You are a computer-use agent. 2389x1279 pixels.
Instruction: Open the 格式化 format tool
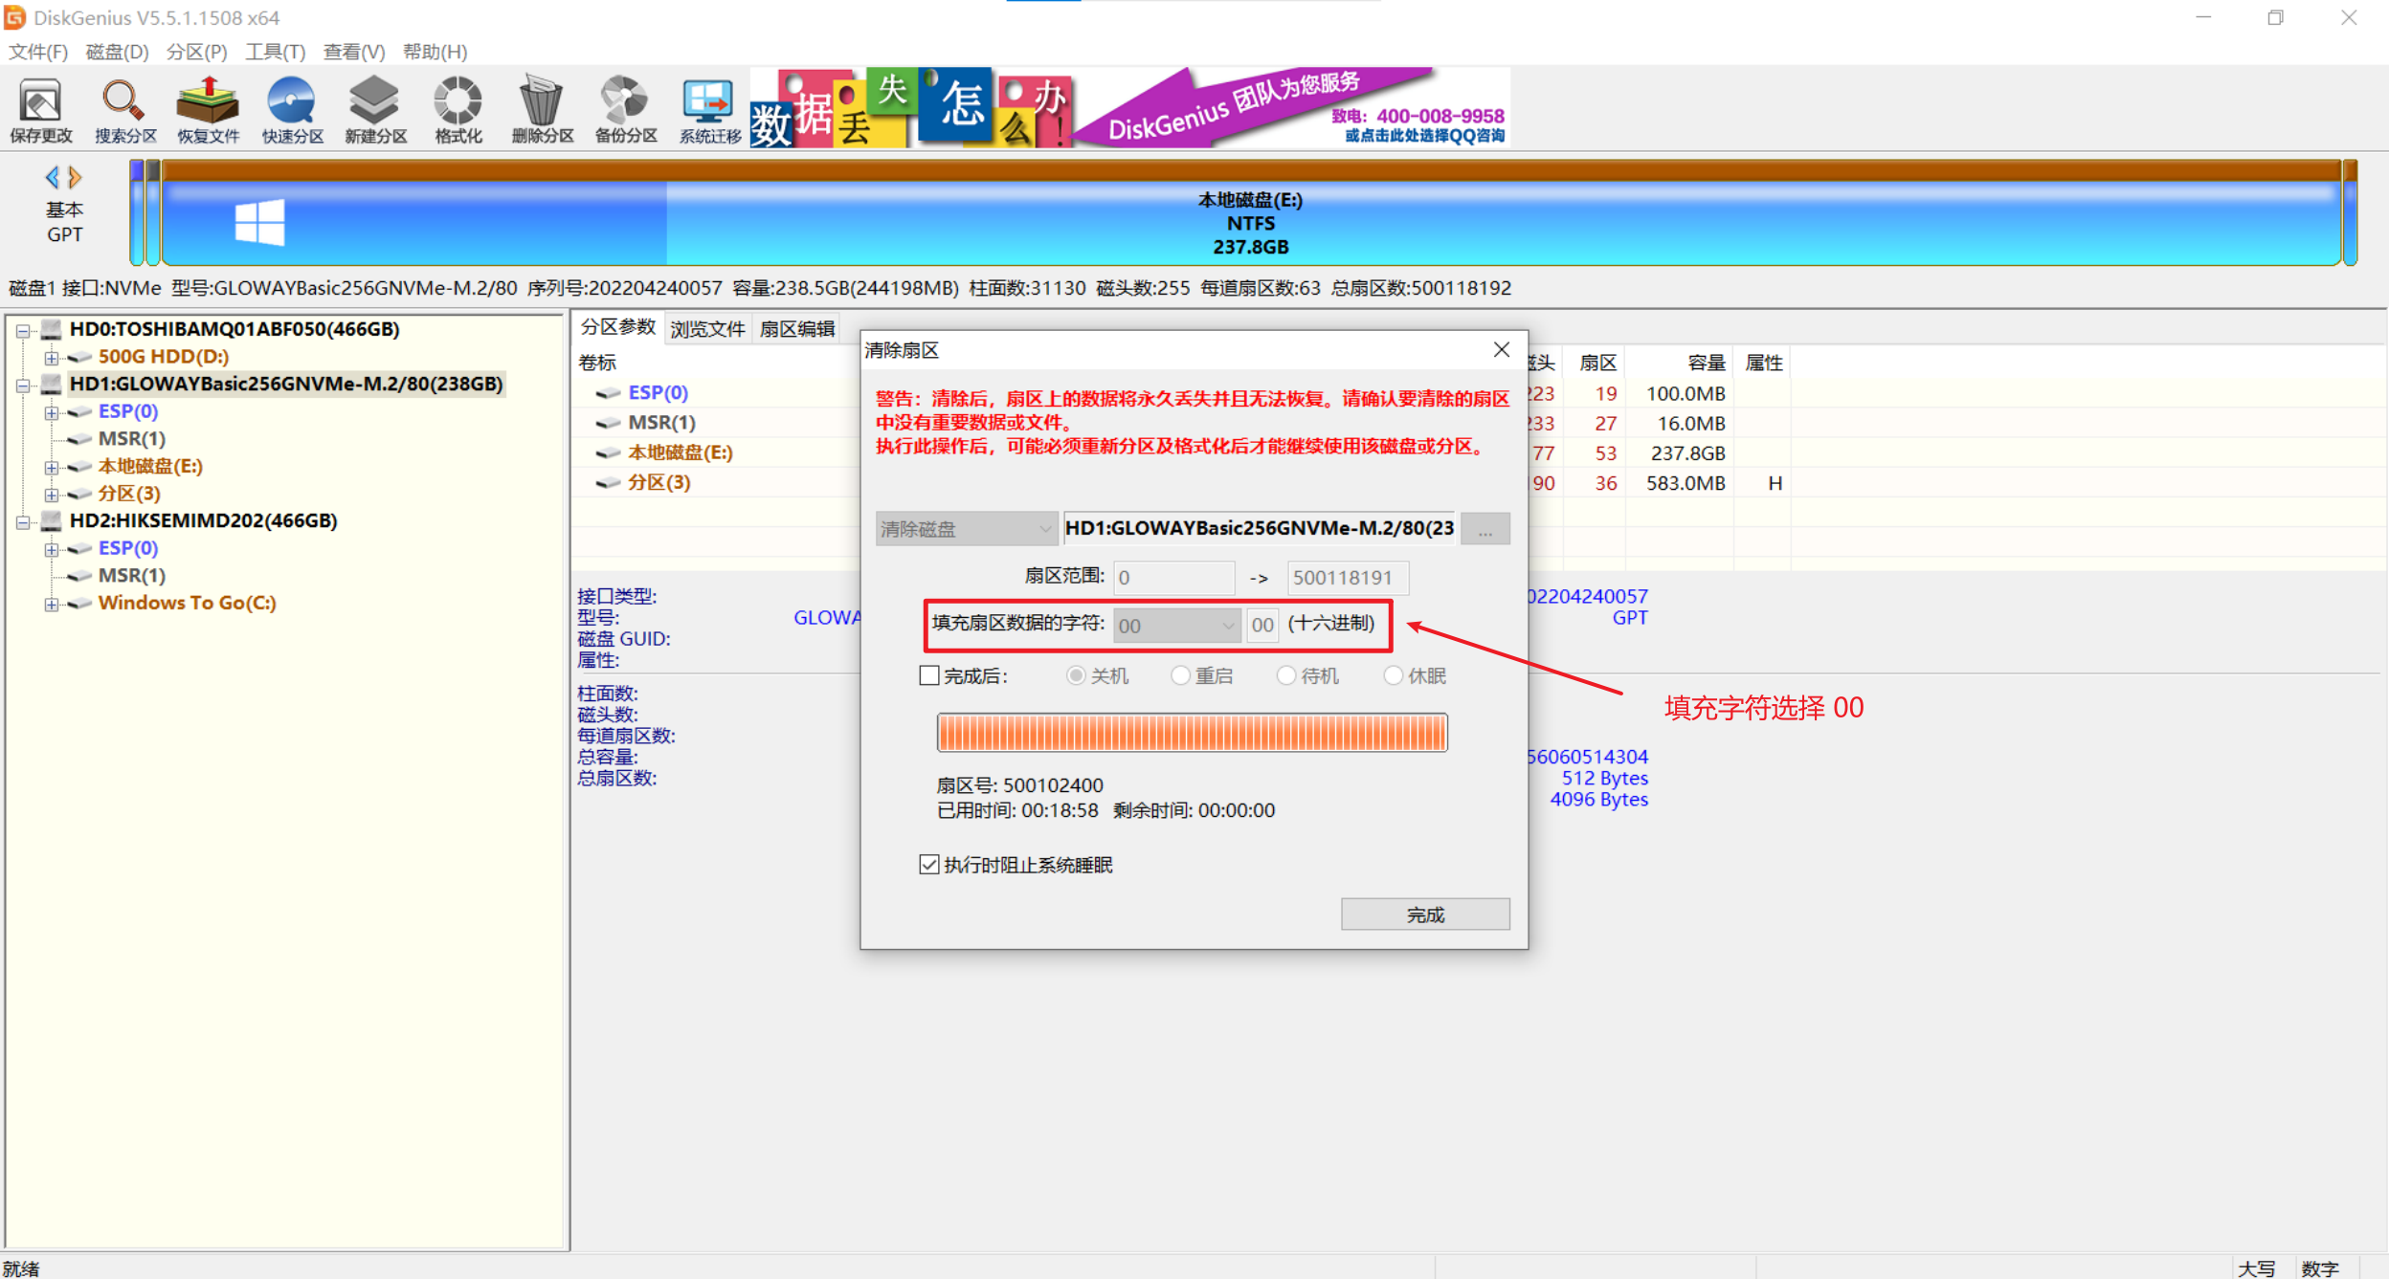point(457,108)
